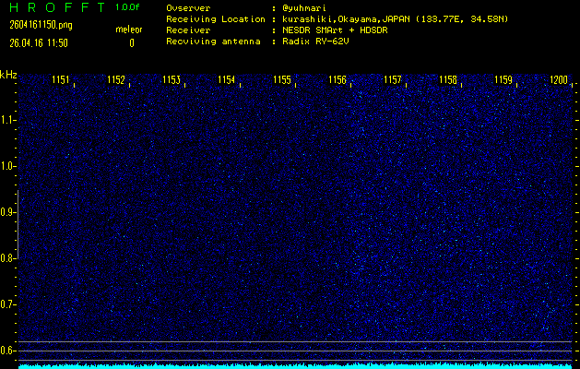Click the 0.9 frequency axis label
Screen dimensions: 580x369
(x=8, y=212)
